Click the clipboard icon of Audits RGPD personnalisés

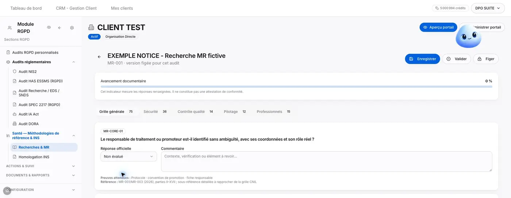pyautogui.click(x=8, y=52)
